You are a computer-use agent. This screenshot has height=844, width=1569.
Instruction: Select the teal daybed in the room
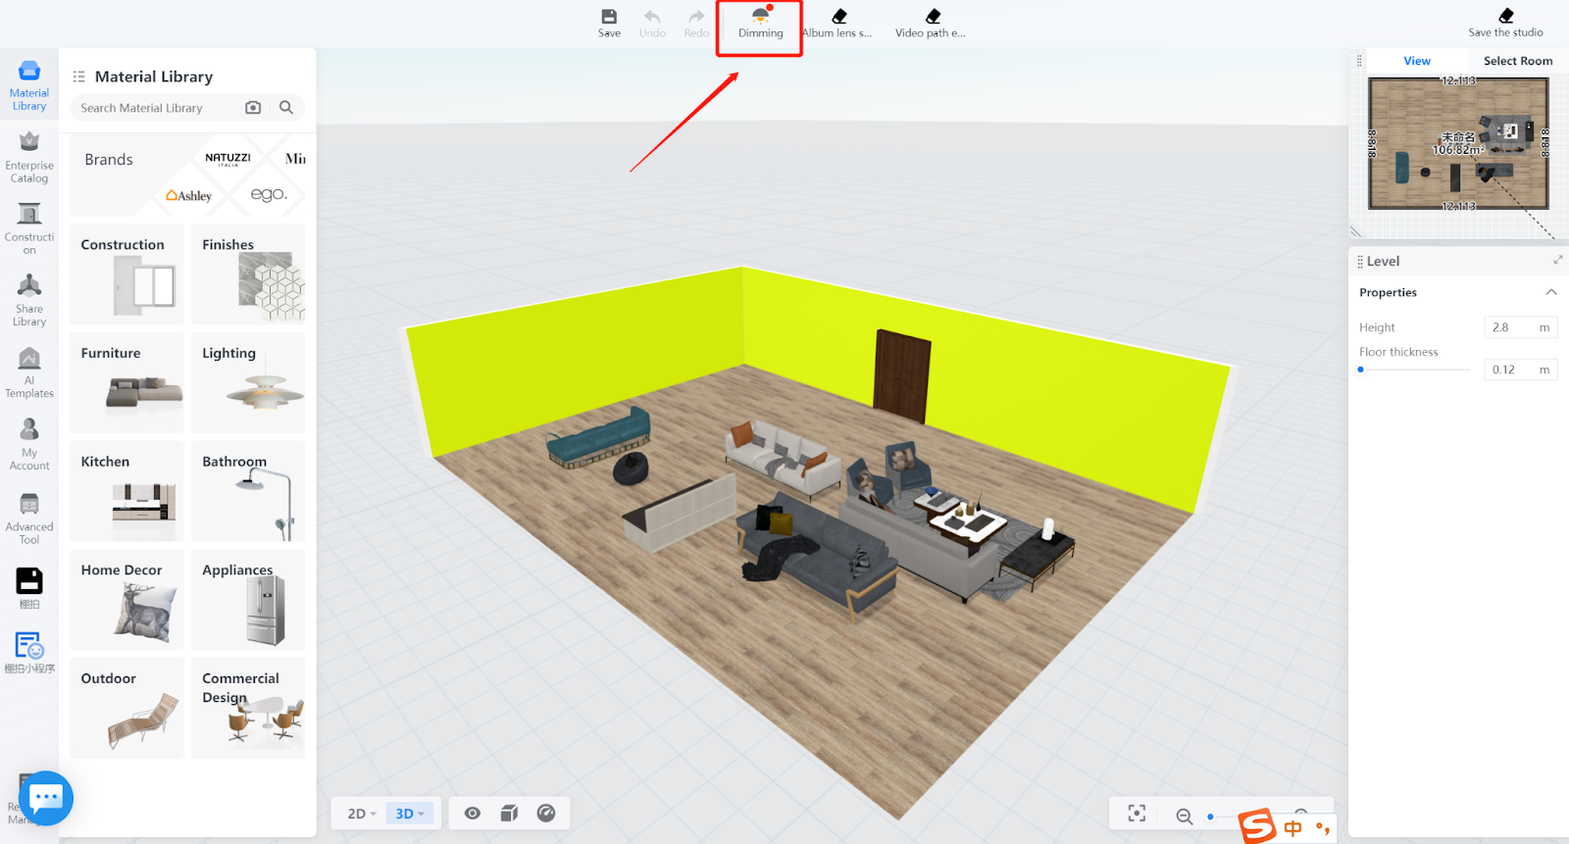point(598,437)
